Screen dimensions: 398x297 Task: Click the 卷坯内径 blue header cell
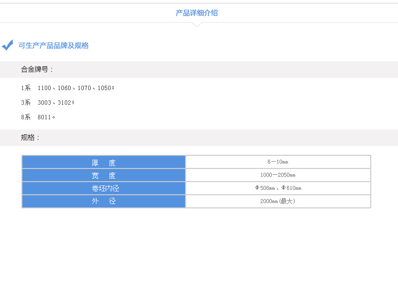point(103,188)
